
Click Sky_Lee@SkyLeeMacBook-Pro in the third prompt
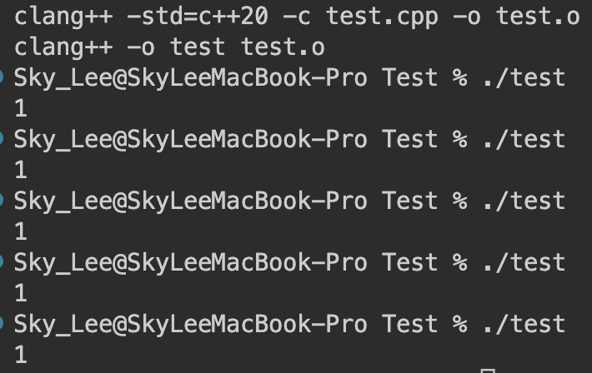point(190,201)
